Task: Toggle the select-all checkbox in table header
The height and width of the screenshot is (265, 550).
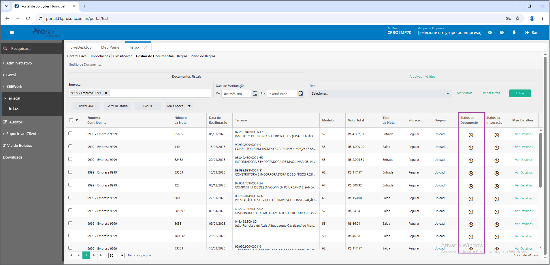Action: click(71, 120)
